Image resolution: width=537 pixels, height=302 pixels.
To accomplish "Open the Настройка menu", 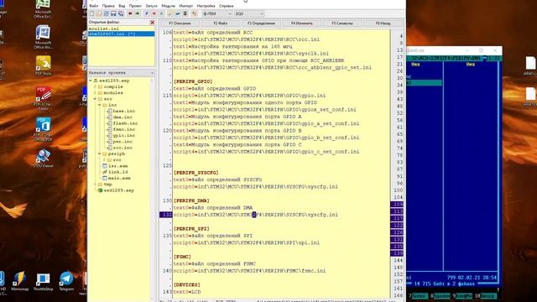I will [x=206, y=6].
